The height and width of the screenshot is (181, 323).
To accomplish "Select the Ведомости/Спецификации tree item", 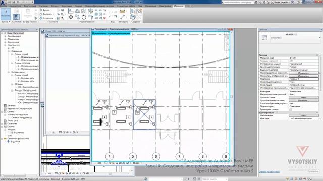I will [20, 109].
